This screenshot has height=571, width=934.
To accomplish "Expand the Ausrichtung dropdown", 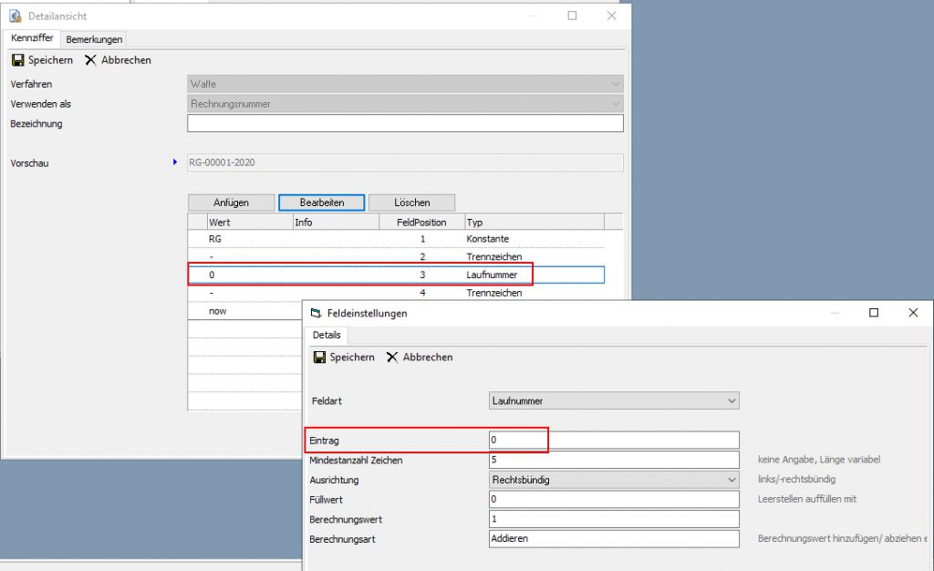I will tap(732, 480).
